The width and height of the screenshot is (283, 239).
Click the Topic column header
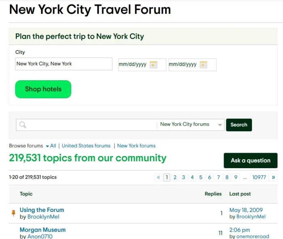(x=26, y=194)
